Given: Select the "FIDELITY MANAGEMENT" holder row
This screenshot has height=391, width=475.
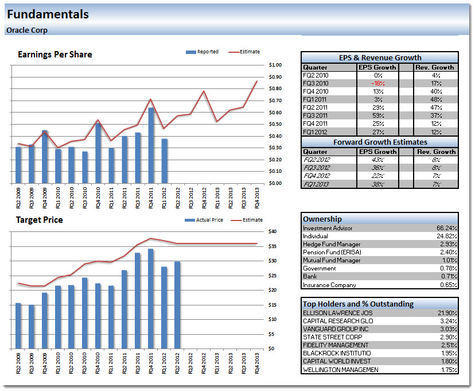Looking at the screenshot, I should point(380,345).
